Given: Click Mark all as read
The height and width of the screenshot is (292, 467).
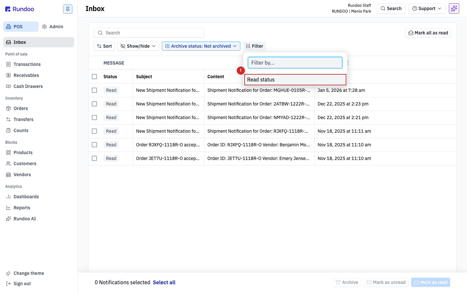Looking at the screenshot, I should pyautogui.click(x=428, y=33).
